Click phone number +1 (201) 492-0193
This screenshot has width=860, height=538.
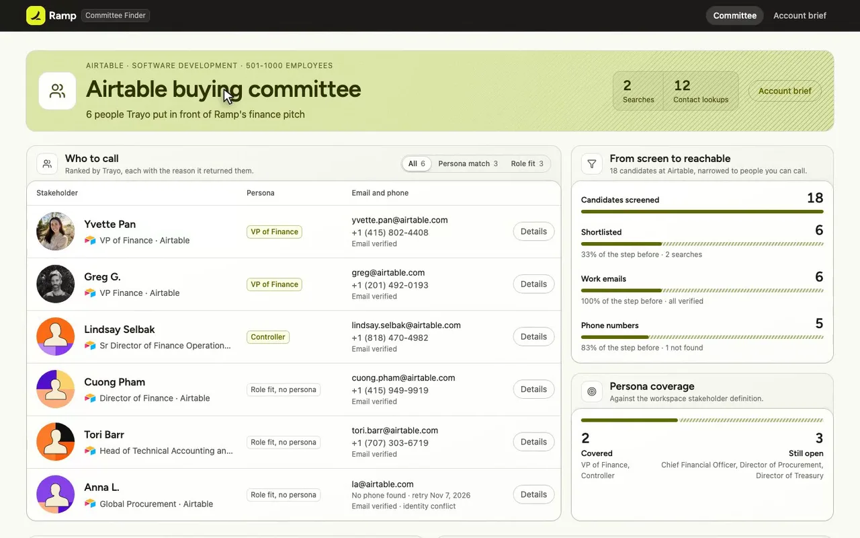[x=390, y=285]
